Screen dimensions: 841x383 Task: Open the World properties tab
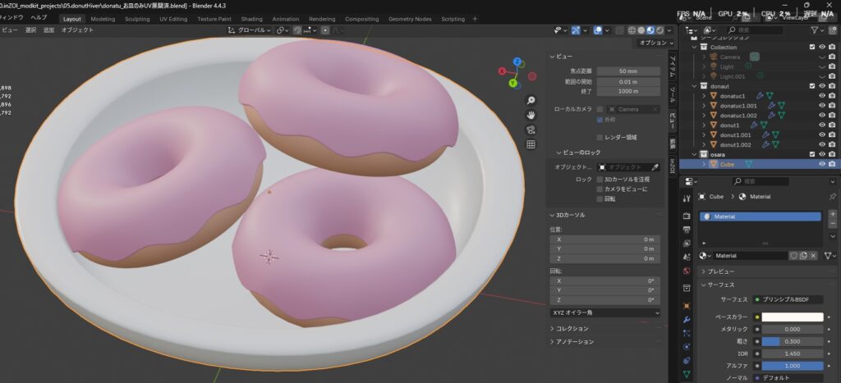(x=687, y=271)
